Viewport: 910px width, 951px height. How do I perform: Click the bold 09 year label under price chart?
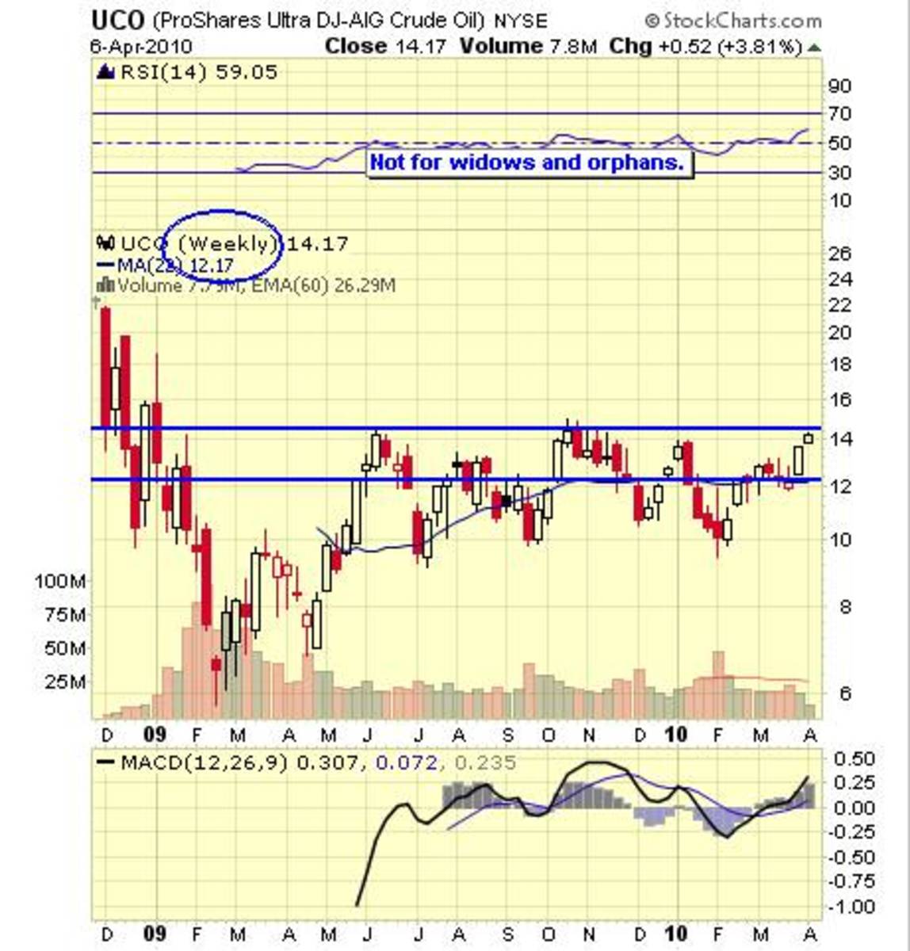click(x=155, y=735)
